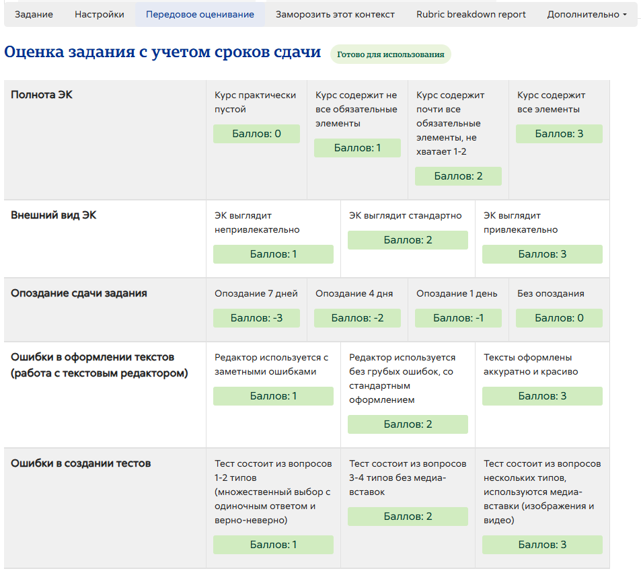641x571 pixels.
Task: Open Rubric breakdown report tab
Action: tap(471, 14)
